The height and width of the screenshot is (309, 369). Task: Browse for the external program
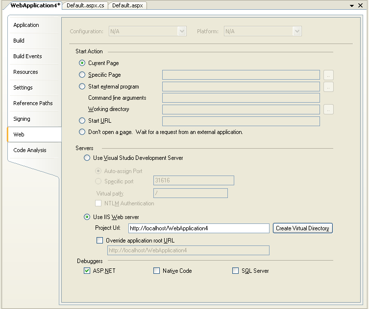coord(328,87)
